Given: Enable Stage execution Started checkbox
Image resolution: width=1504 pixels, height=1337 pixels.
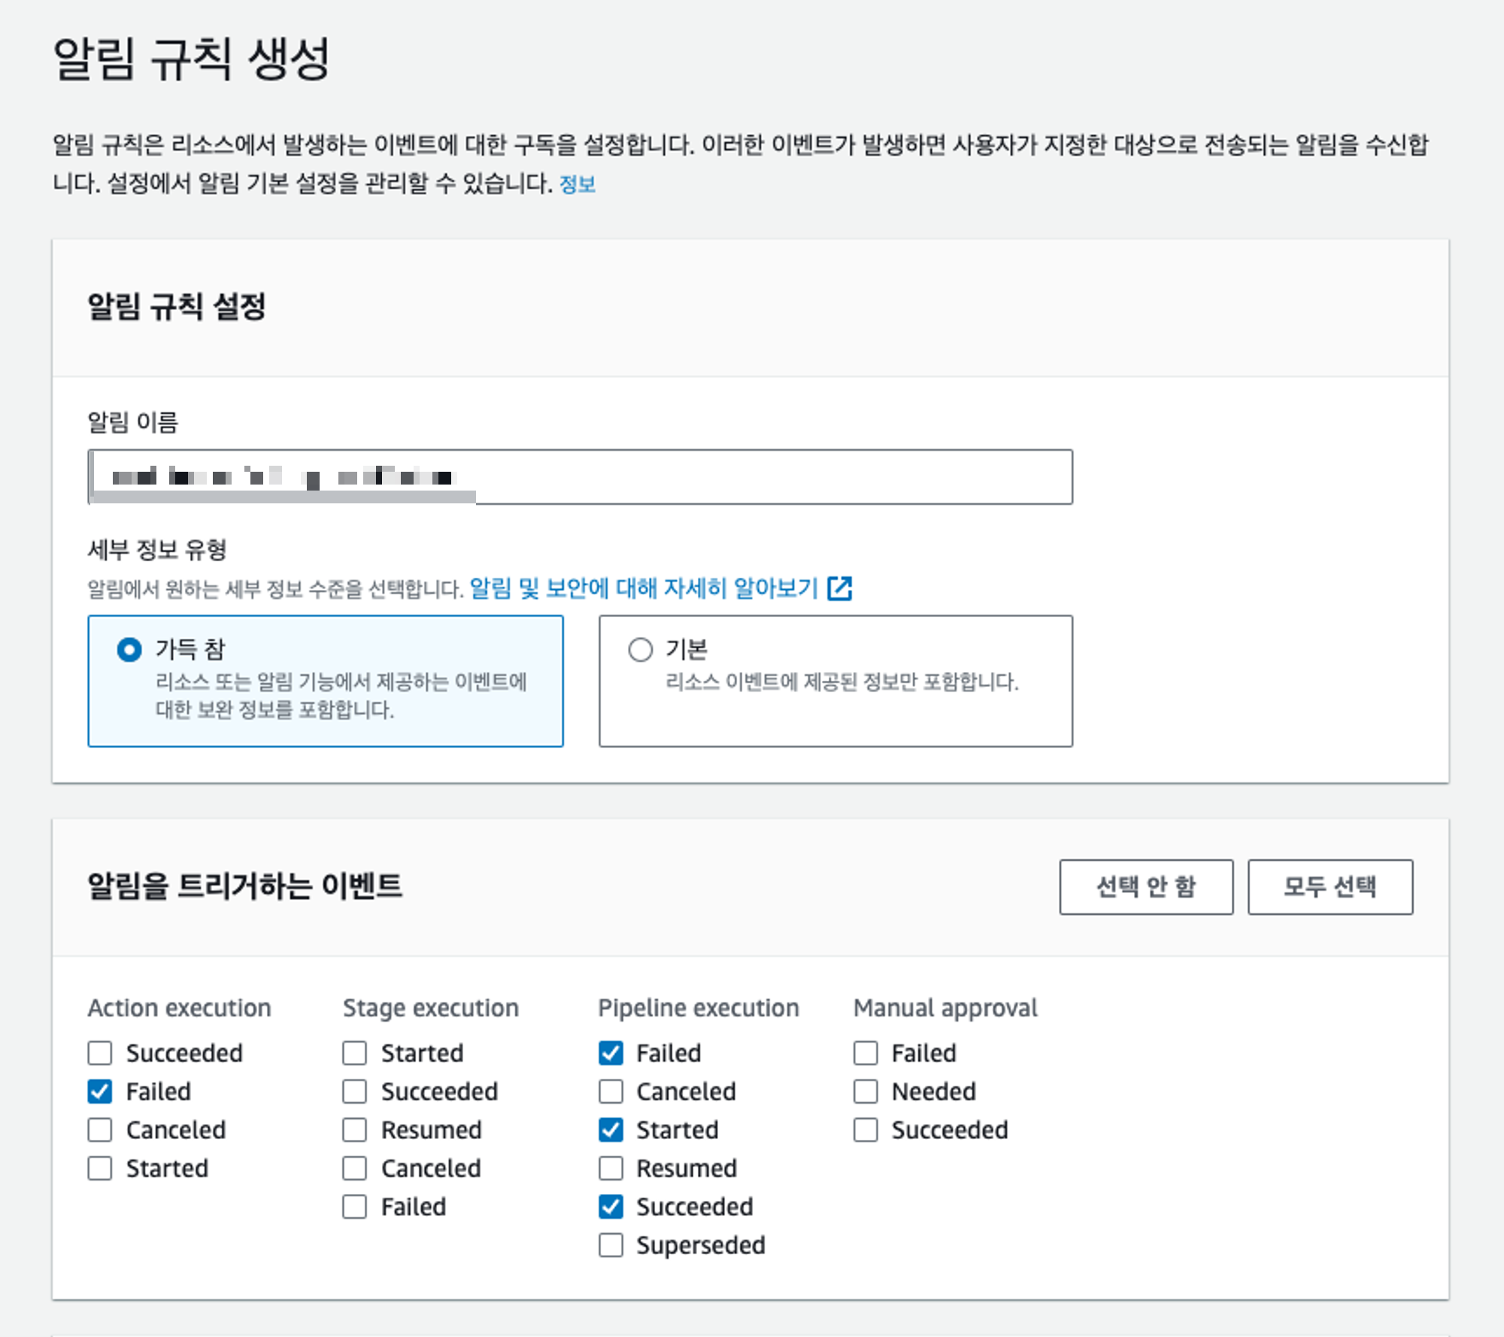Looking at the screenshot, I should pyautogui.click(x=355, y=1053).
